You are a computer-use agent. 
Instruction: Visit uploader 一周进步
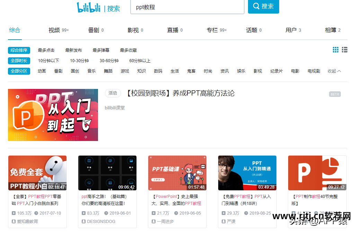coord(165,221)
